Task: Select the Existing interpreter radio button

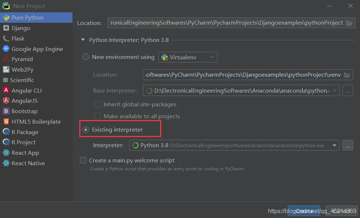Action: 85,130
